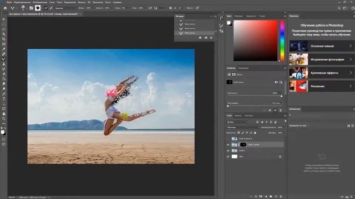Select the Lasso tool
This screenshot has height=199, width=355.
(4, 29)
